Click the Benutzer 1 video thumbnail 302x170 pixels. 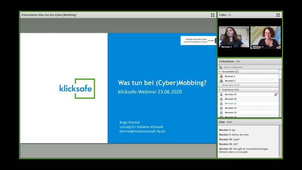(234, 37)
